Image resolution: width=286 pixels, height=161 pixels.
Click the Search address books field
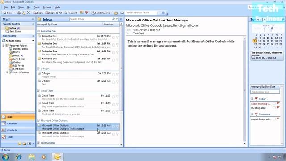click(x=141, y=13)
